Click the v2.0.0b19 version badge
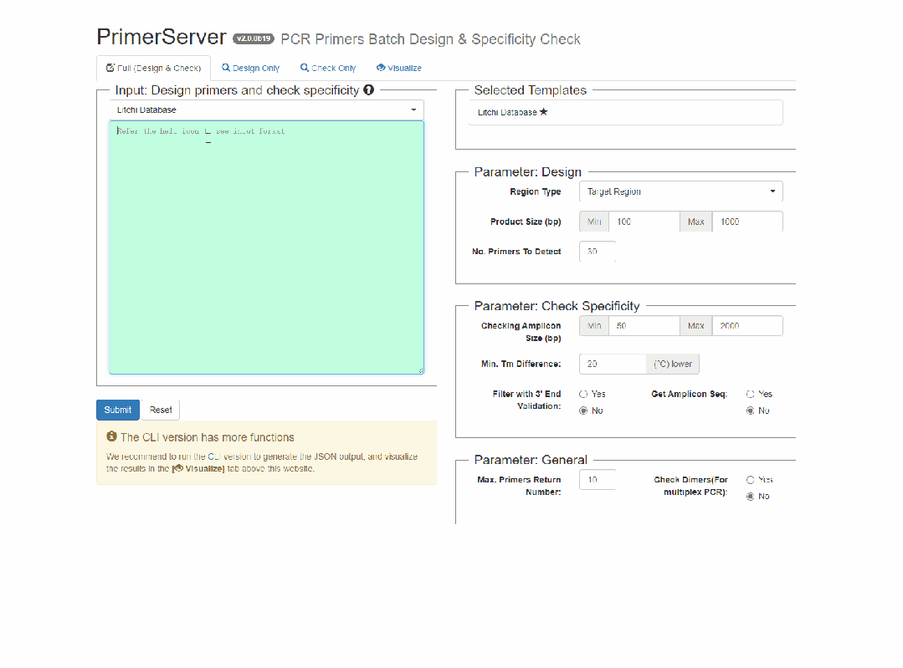The image size is (903, 668). (x=254, y=38)
